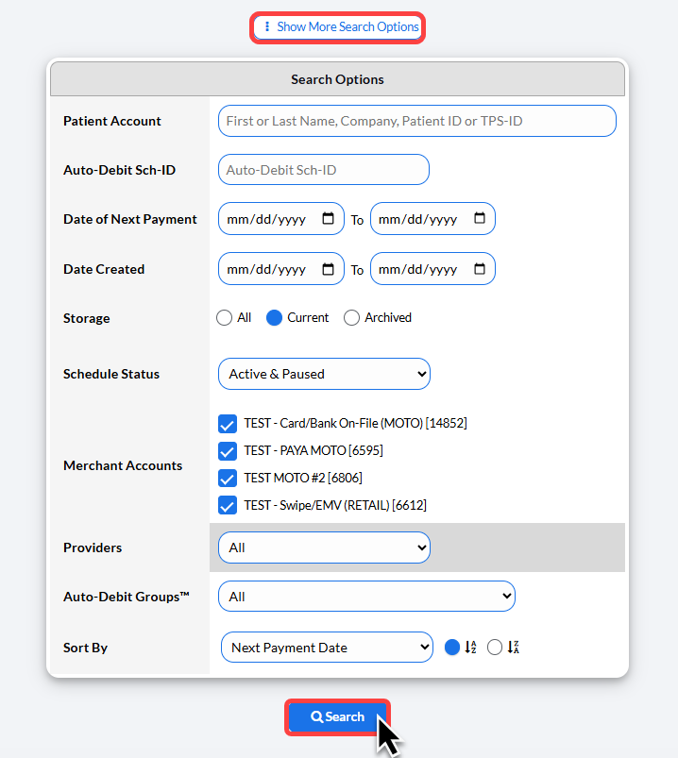
Task: Uncheck TEST - Card/Bank On-File (MOTO) [14852]
Action: pyautogui.click(x=228, y=424)
